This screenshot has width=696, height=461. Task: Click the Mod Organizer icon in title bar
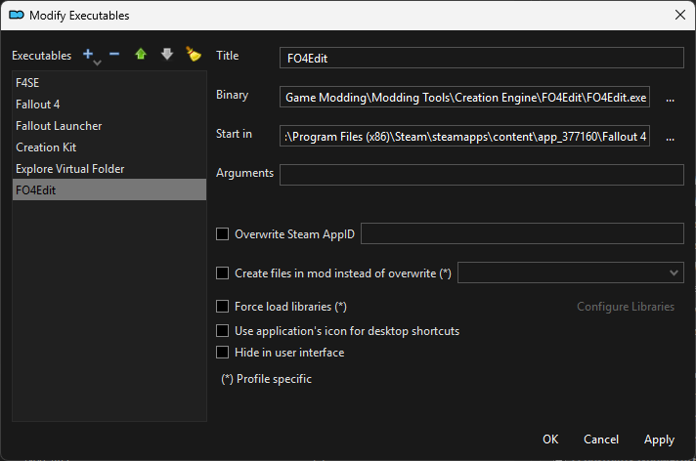[16, 15]
